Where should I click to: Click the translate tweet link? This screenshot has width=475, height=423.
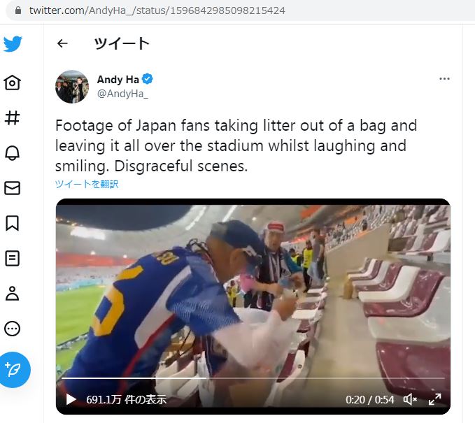87,184
